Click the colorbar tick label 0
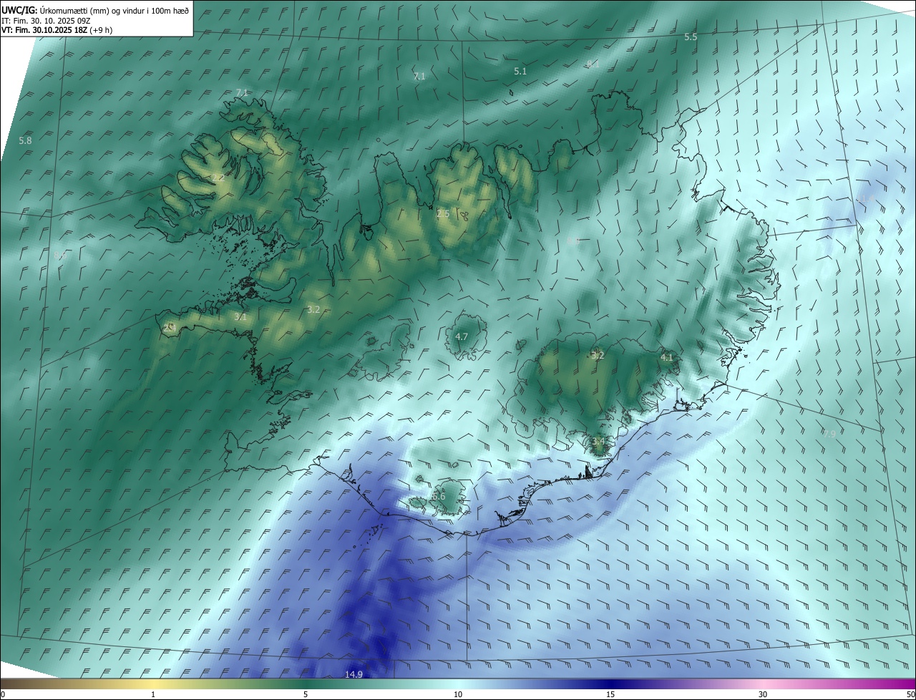Viewport: 916px width, 700px height. coord(2,694)
